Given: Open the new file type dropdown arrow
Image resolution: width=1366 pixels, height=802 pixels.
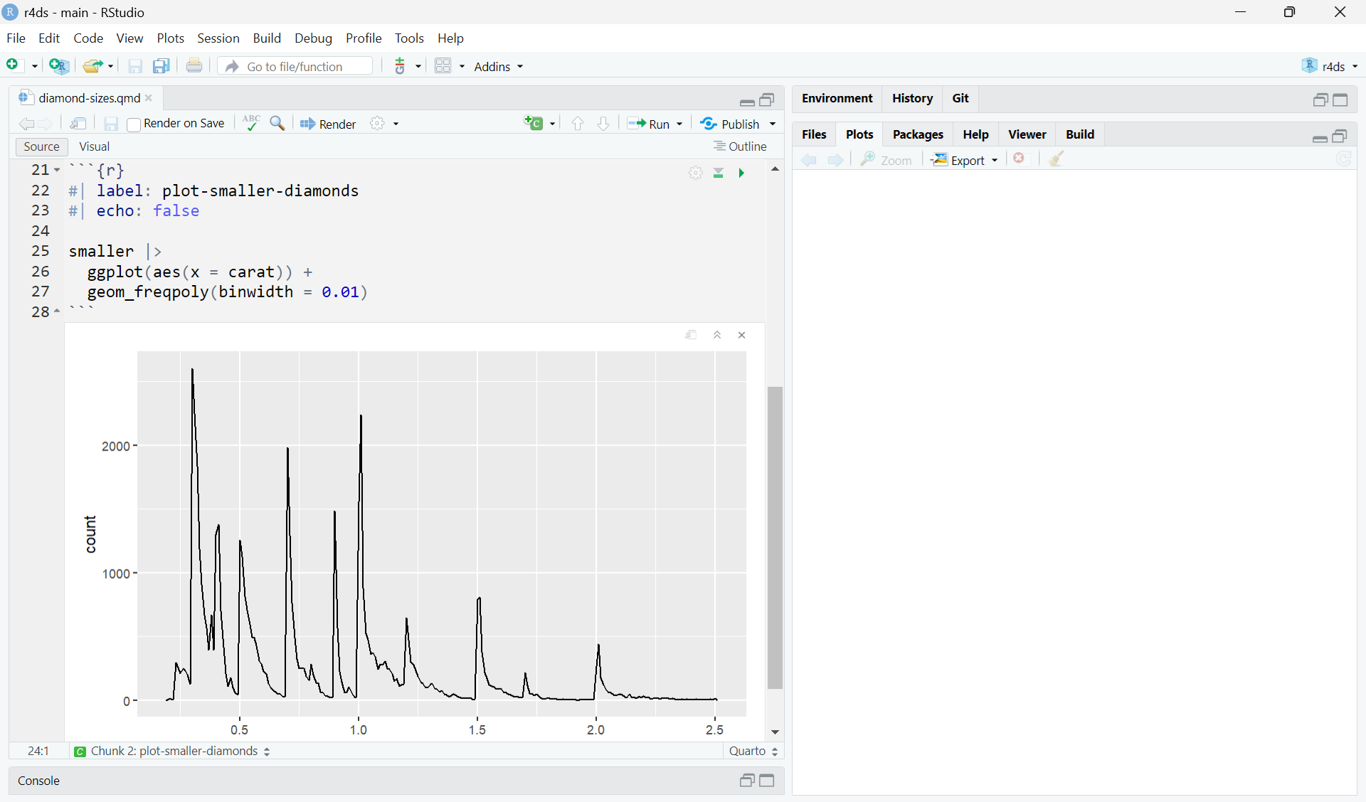Looking at the screenshot, I should point(34,66).
